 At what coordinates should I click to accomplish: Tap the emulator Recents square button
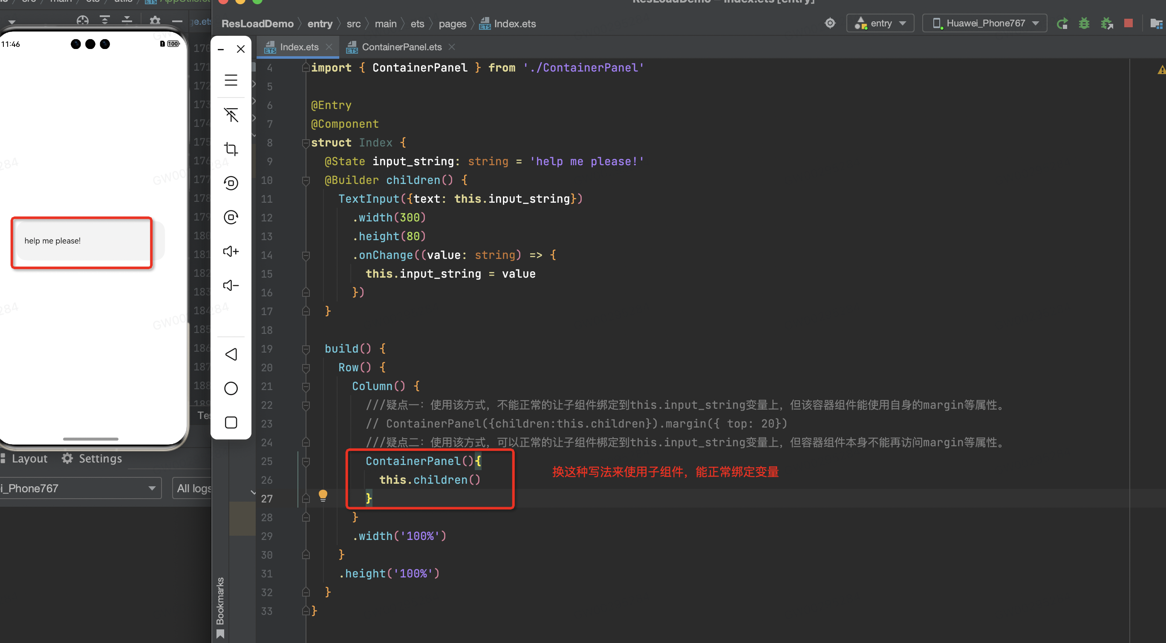pyautogui.click(x=231, y=422)
